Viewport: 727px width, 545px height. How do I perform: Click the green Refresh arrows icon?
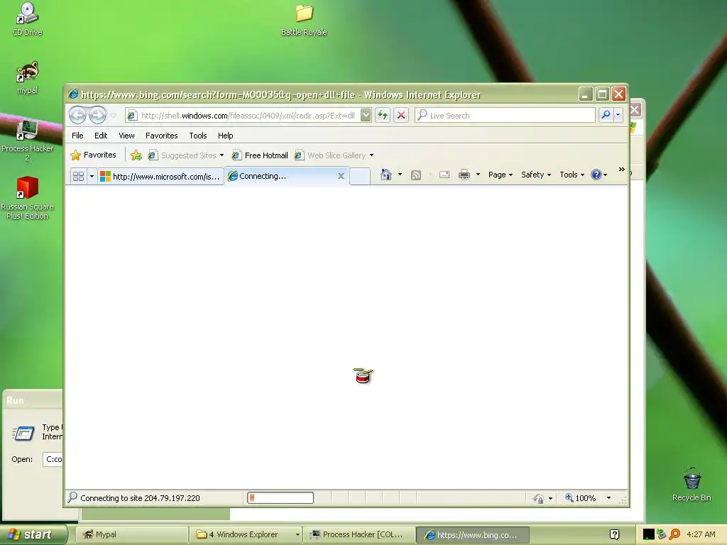[x=383, y=115]
